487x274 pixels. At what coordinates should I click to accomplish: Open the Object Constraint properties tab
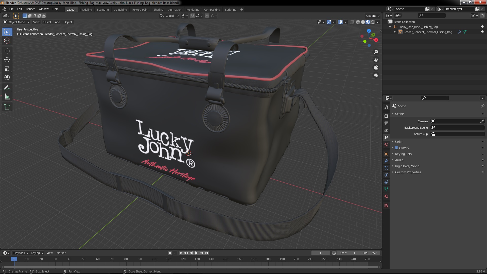(386, 182)
